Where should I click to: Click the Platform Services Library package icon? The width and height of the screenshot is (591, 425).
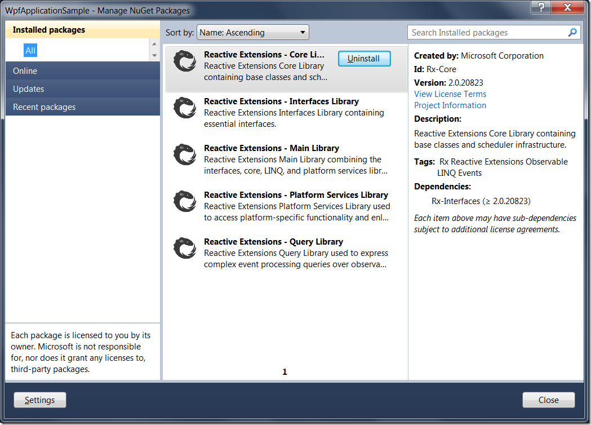pos(185,201)
